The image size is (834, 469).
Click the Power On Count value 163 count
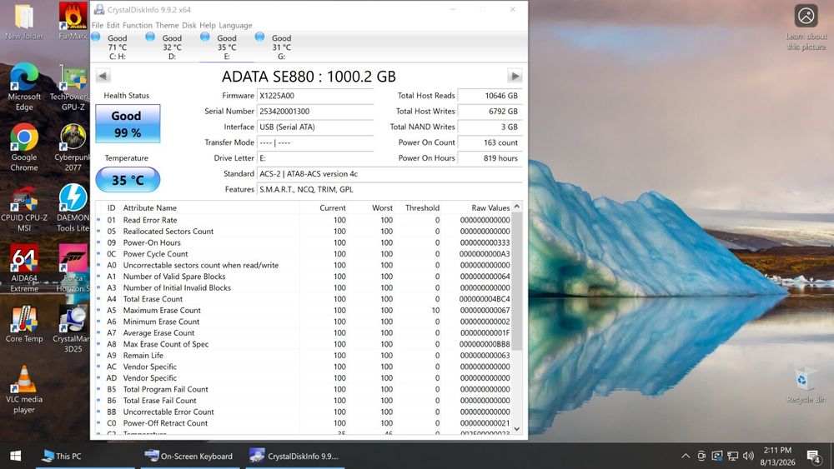(x=490, y=143)
